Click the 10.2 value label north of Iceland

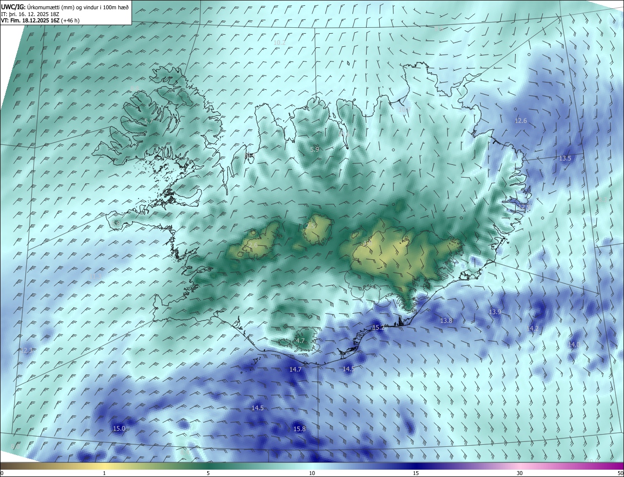(x=279, y=43)
